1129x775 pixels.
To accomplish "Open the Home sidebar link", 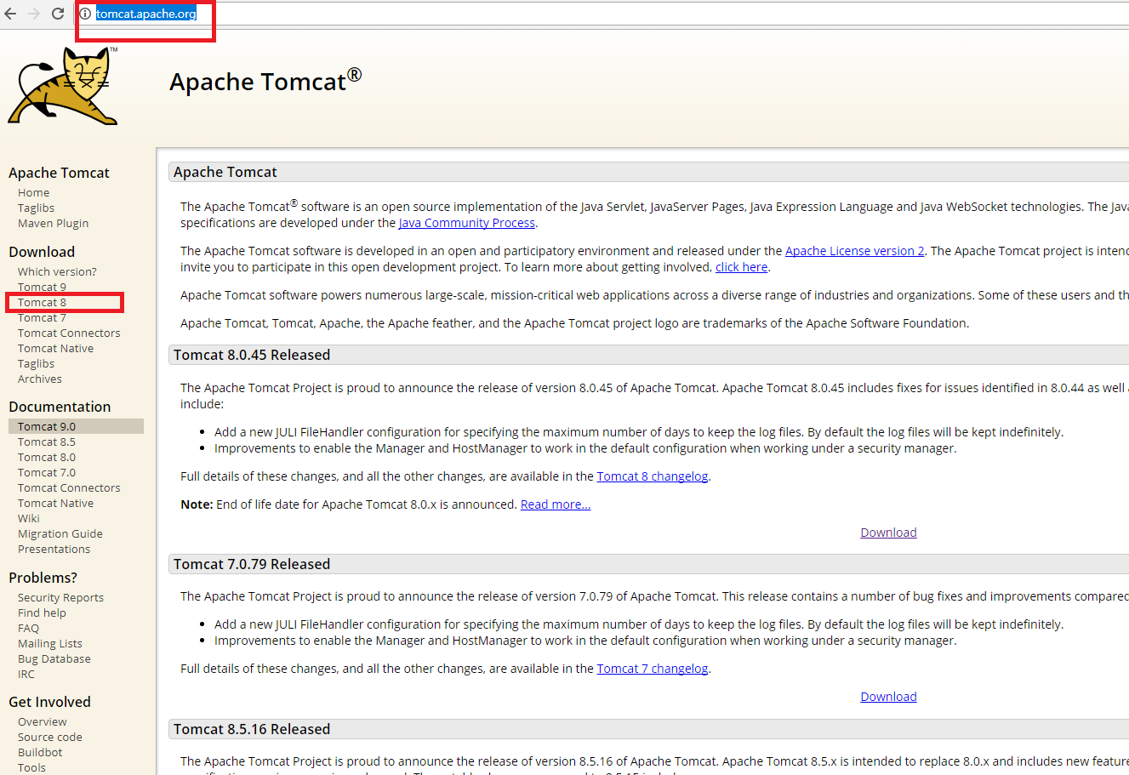I will pos(33,193).
